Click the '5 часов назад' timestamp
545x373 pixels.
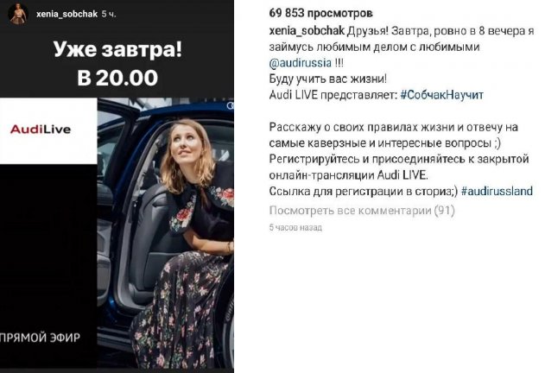pyautogui.click(x=295, y=227)
